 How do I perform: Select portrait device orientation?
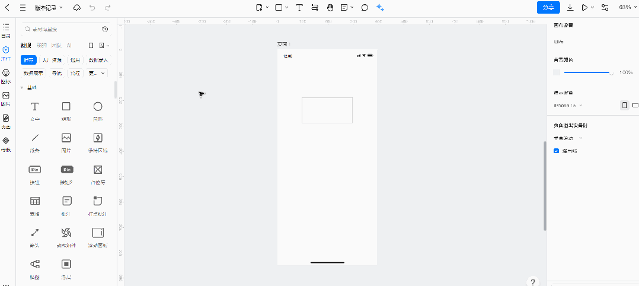624,105
